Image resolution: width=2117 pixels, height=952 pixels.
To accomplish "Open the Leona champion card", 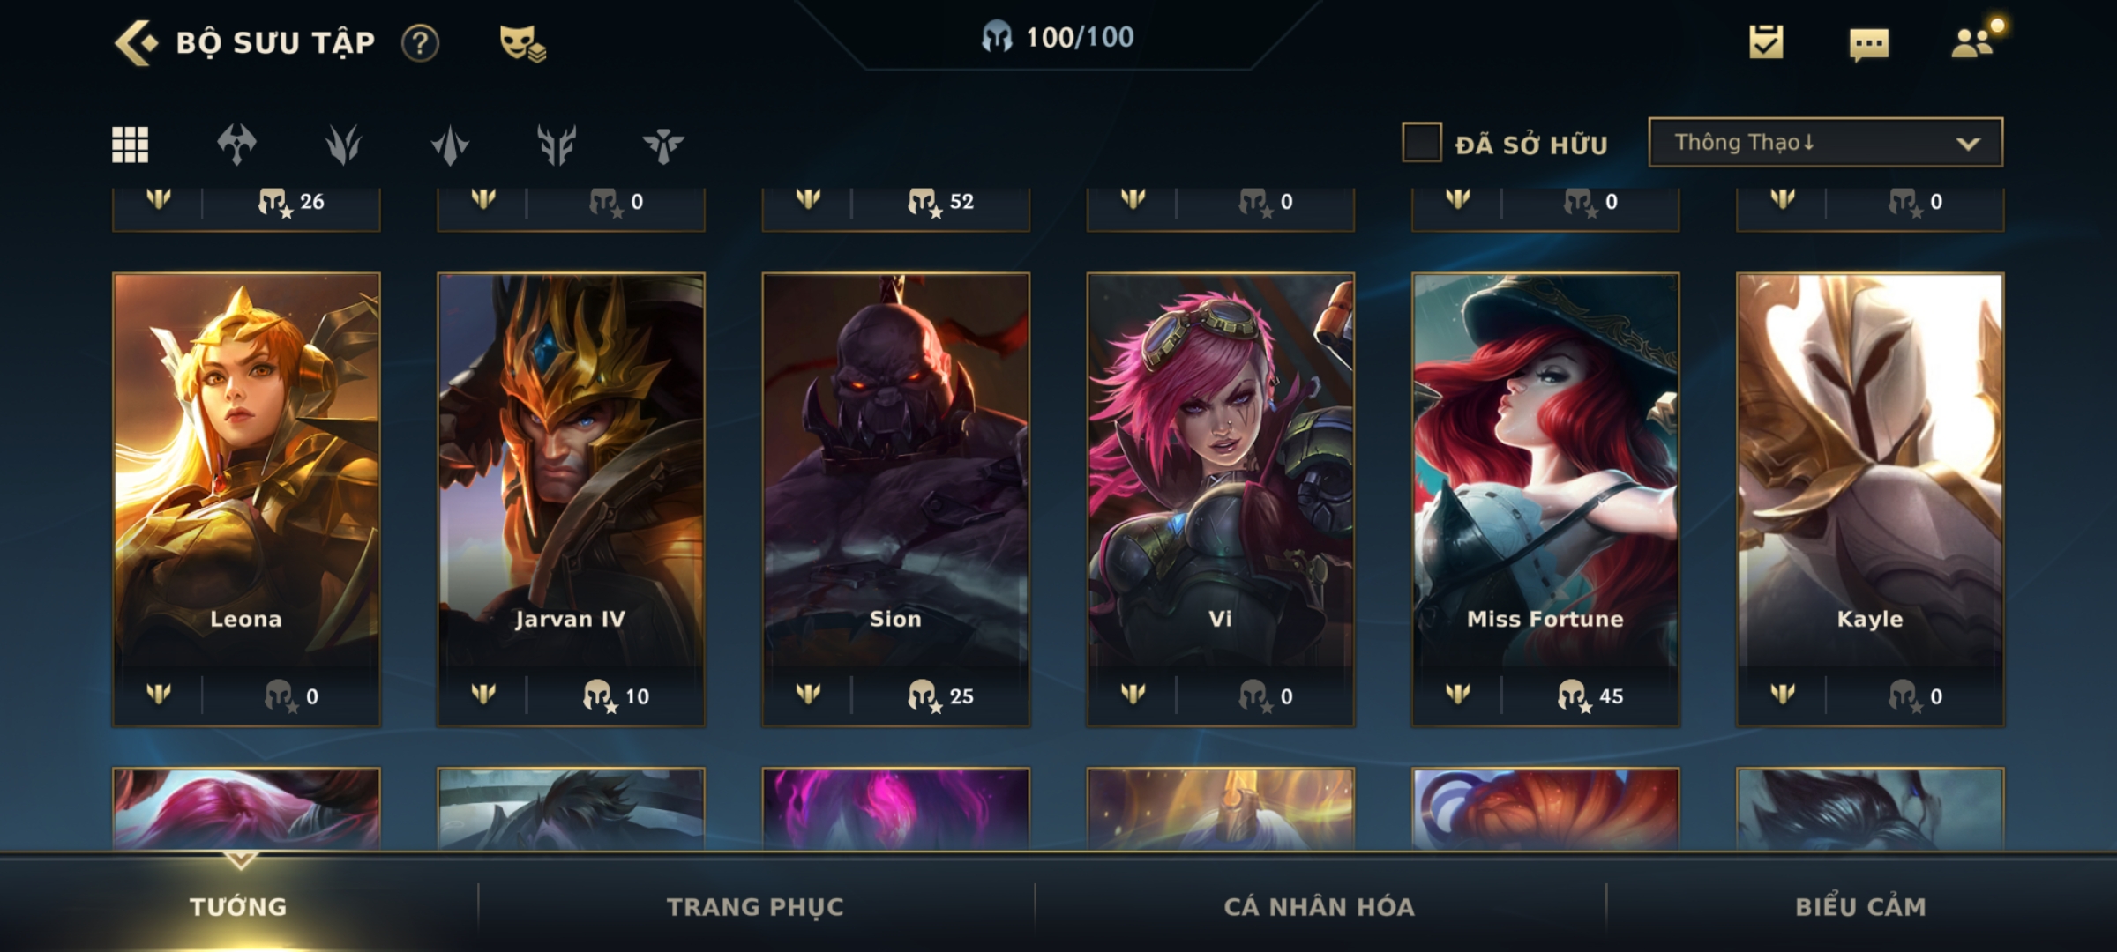I will 246,500.
